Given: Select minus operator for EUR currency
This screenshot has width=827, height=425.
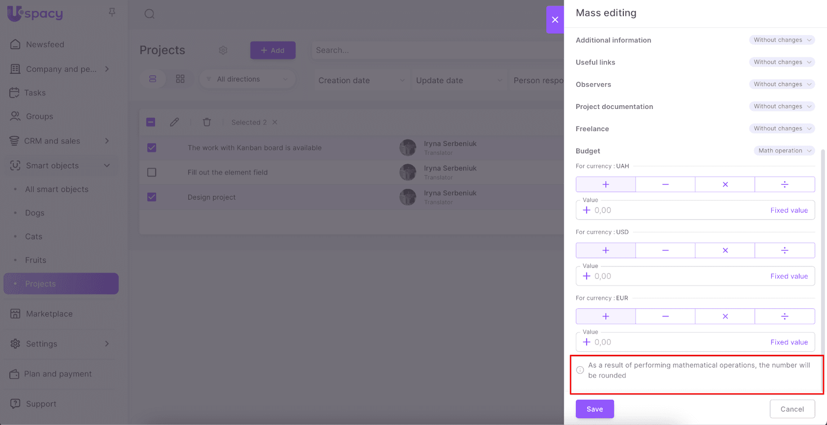Looking at the screenshot, I should (665, 317).
